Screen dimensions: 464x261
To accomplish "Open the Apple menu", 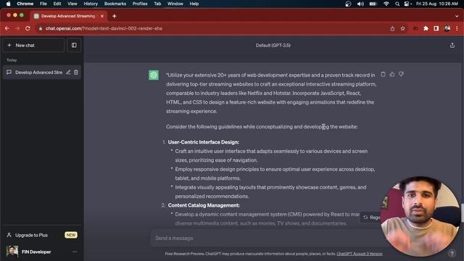I will 8,4.
